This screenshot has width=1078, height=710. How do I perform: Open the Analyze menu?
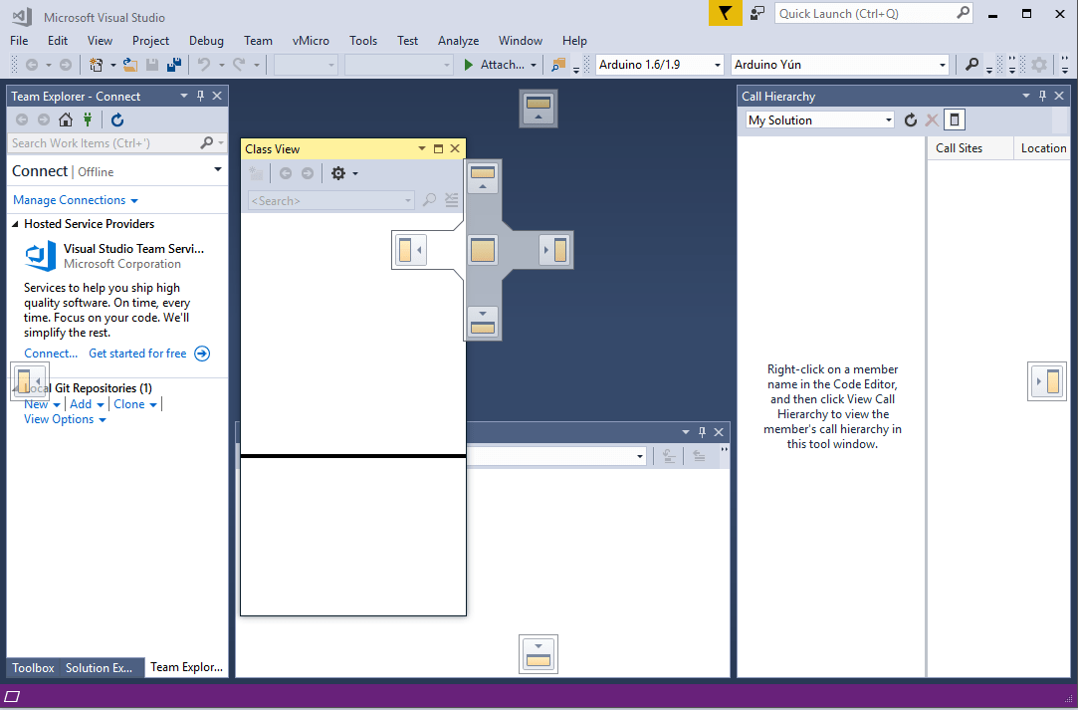tap(459, 41)
